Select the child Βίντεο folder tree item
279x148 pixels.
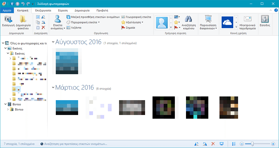click(16, 109)
